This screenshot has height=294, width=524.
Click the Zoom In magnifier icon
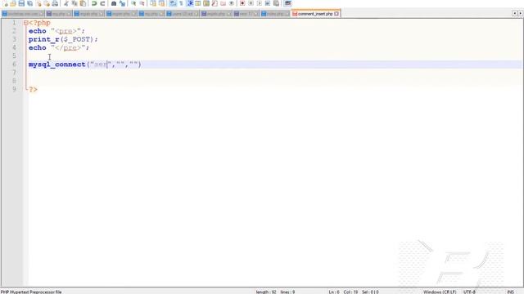pos(133,3)
